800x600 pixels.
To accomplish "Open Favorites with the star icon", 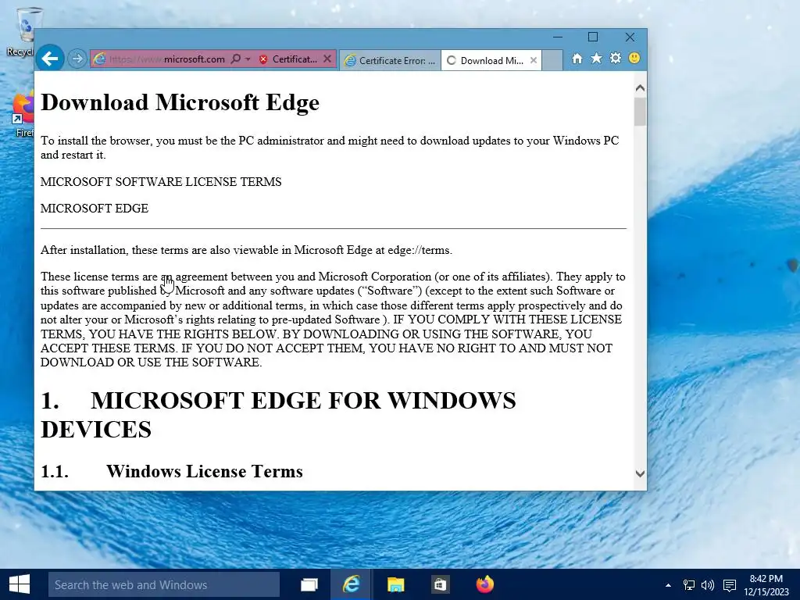I will click(x=596, y=58).
